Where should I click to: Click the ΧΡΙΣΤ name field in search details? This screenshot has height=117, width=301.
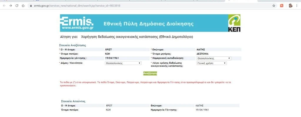coord(108,50)
